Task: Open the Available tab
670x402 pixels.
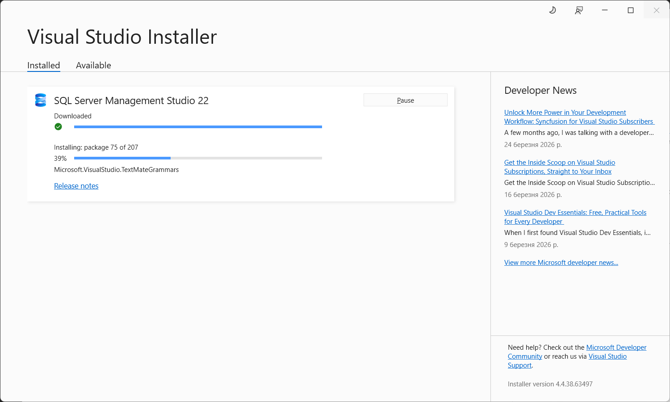Action: [93, 65]
